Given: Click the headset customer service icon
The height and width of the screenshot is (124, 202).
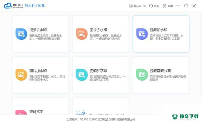Looking at the screenshot, I should 151,6.
